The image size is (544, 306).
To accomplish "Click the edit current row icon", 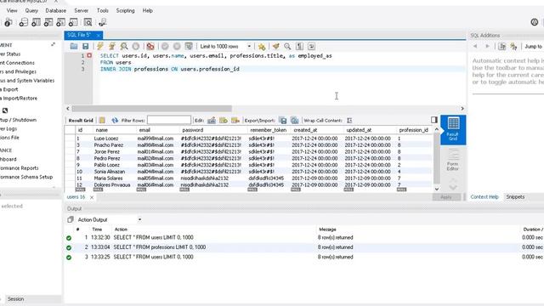I will (x=212, y=121).
